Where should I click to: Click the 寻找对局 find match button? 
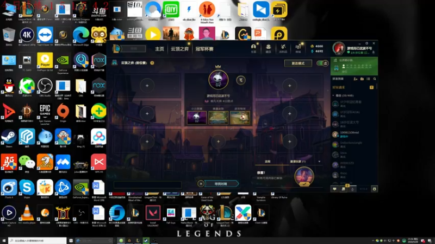click(x=221, y=184)
